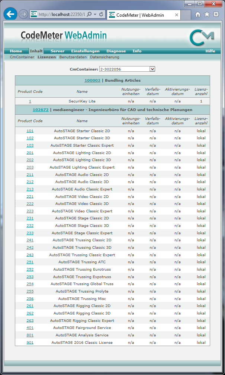Open product code 255 link
This screenshot has height=375, width=225.
30,291
